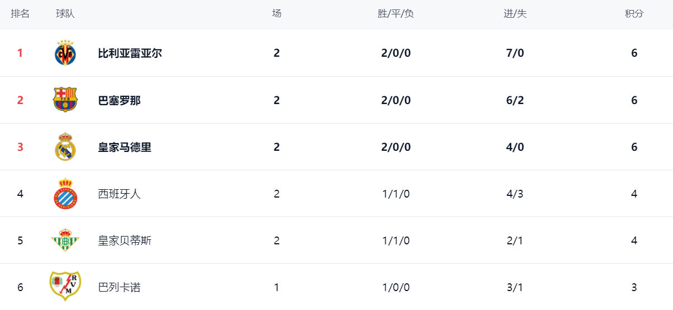Select the 皇家马德里 team name
This screenshot has width=673, height=310.
125,147
